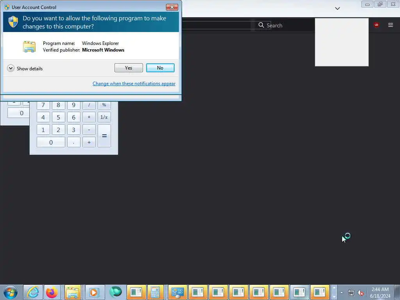Click the 2 key on the calculator
The height and width of the screenshot is (300, 400).
(x=59, y=130)
